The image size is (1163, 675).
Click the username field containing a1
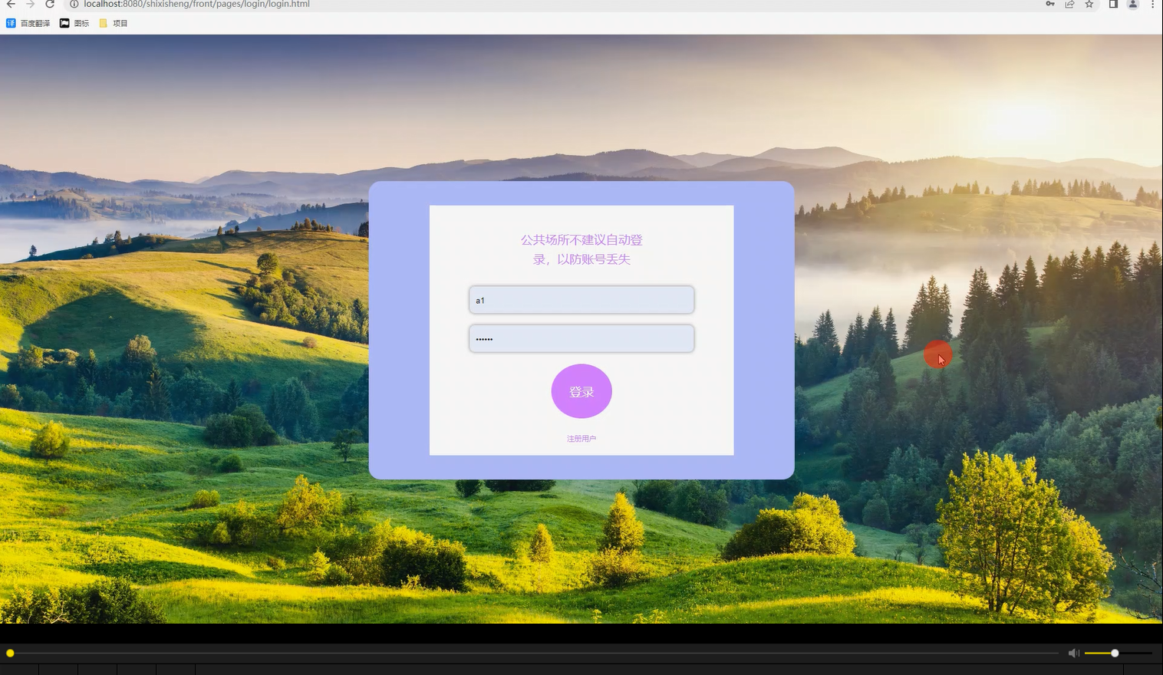pyautogui.click(x=581, y=300)
